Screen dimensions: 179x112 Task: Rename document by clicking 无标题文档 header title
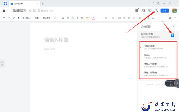[19, 11]
